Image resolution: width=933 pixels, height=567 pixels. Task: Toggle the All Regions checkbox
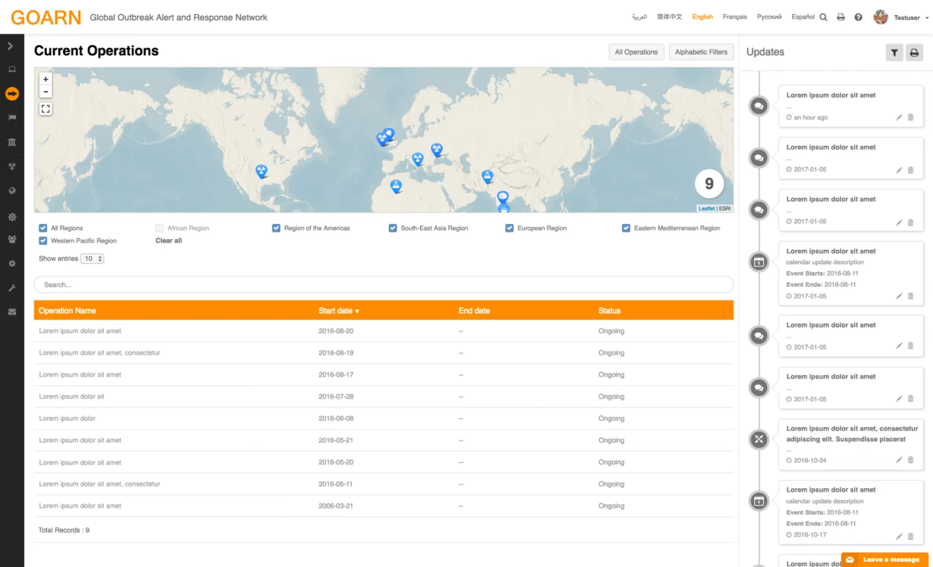tap(43, 228)
